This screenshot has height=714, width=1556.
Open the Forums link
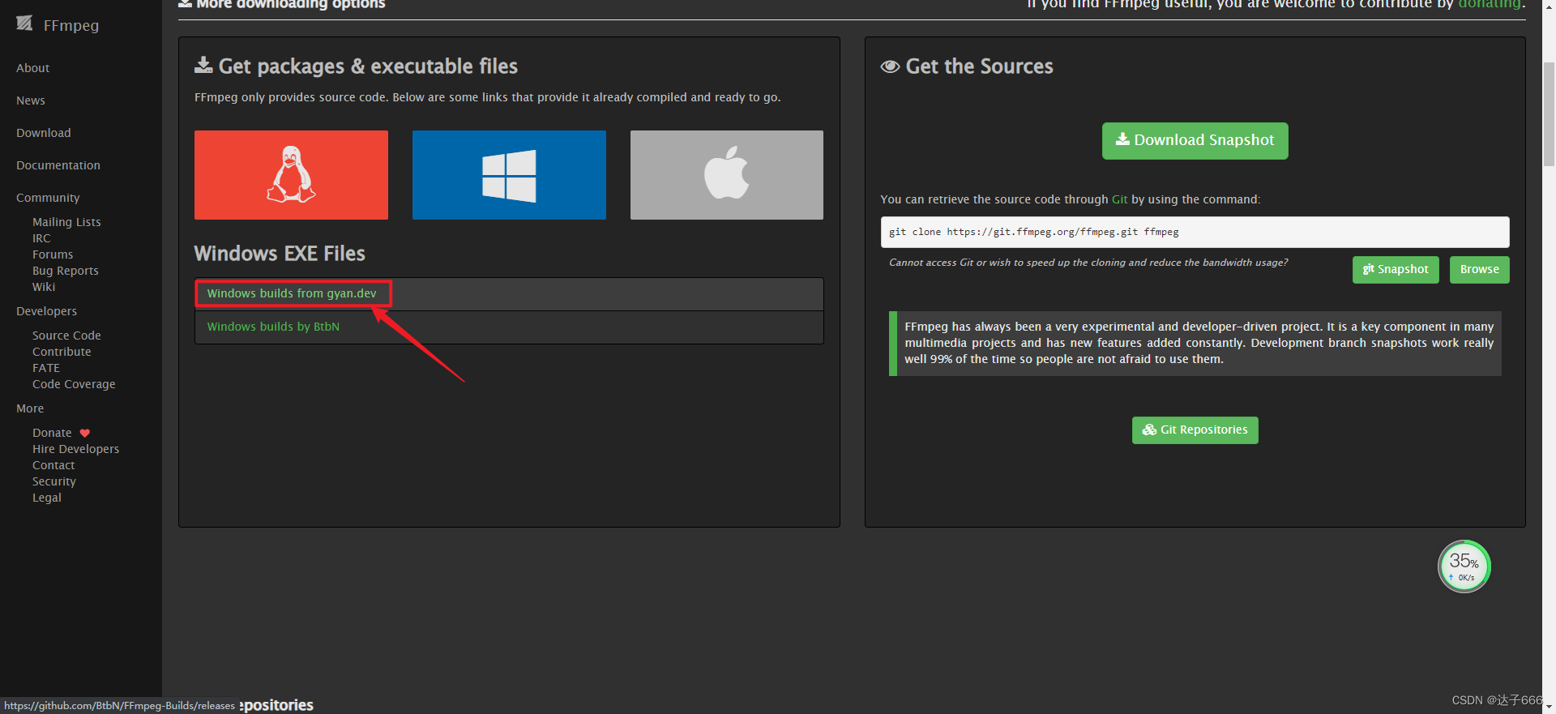[x=53, y=254]
